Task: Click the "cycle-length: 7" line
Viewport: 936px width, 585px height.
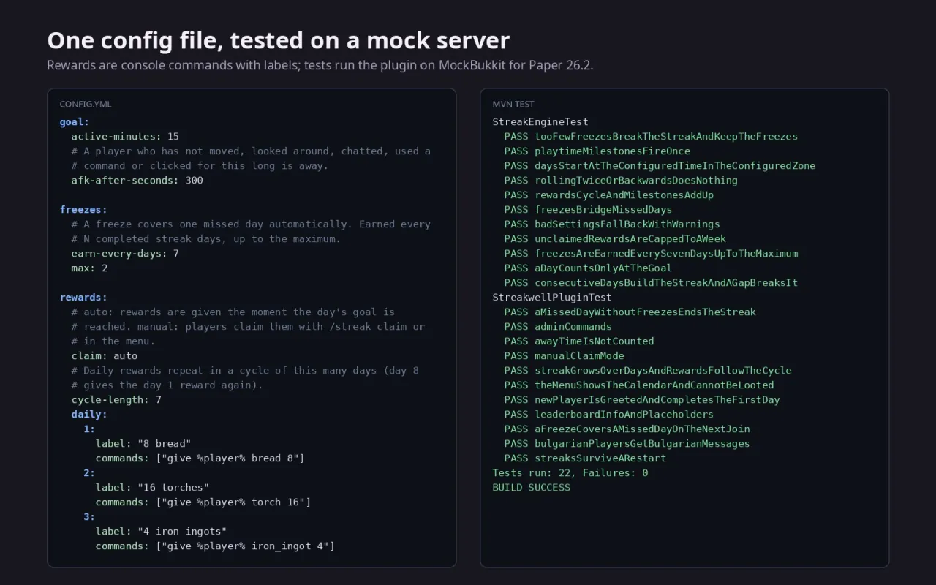Action: [116, 400]
